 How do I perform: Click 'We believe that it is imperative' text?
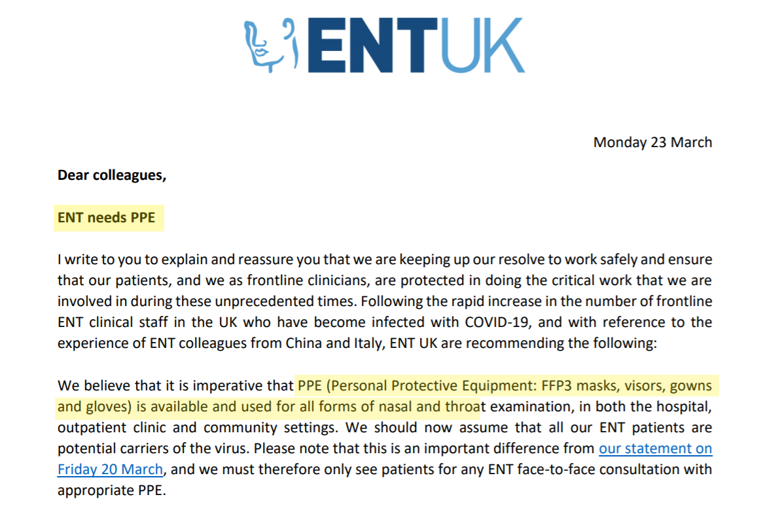[176, 385]
